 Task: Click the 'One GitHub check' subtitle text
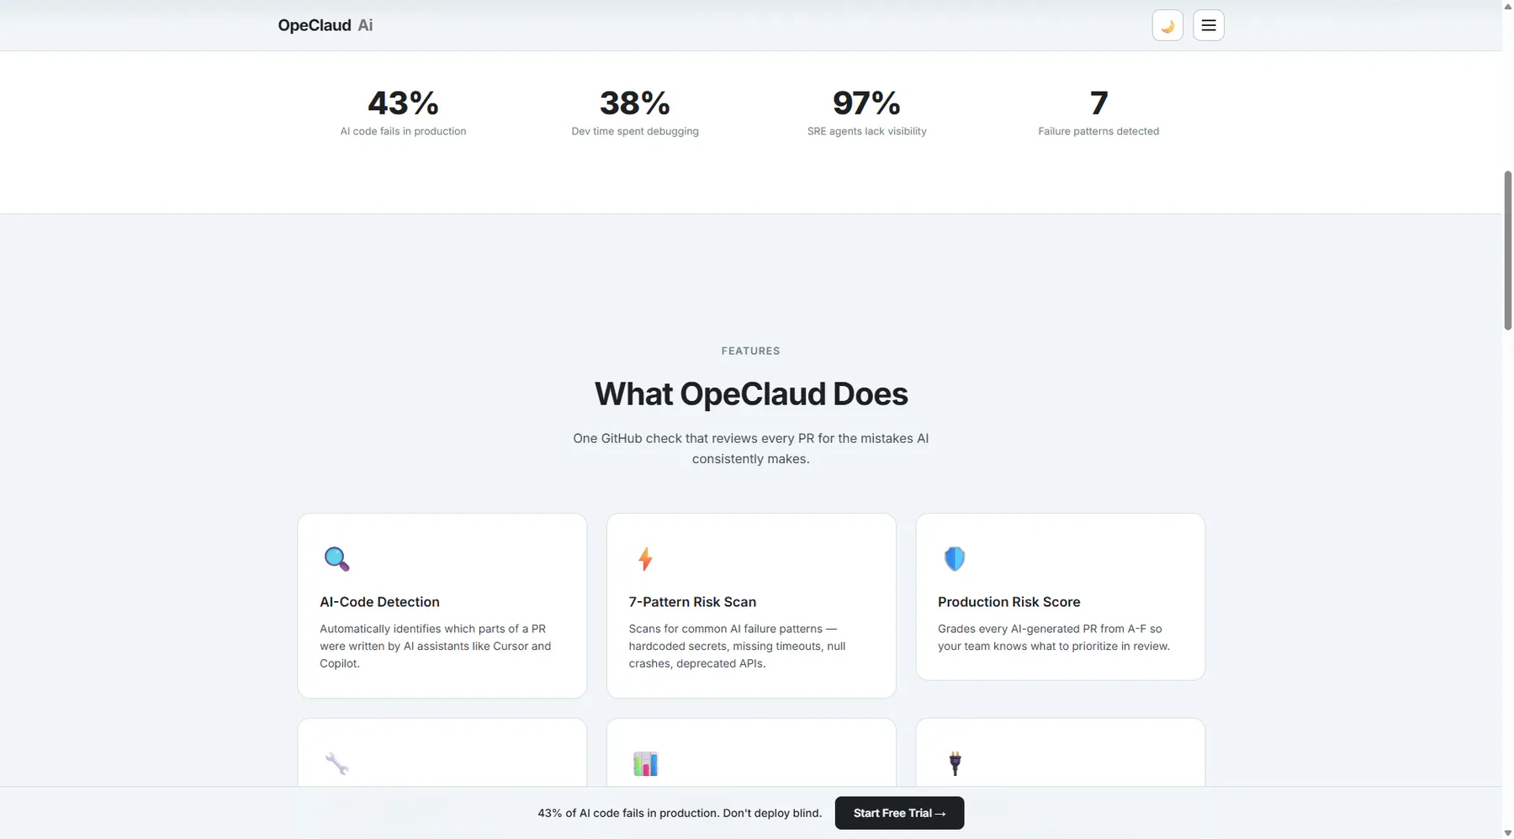coord(751,449)
